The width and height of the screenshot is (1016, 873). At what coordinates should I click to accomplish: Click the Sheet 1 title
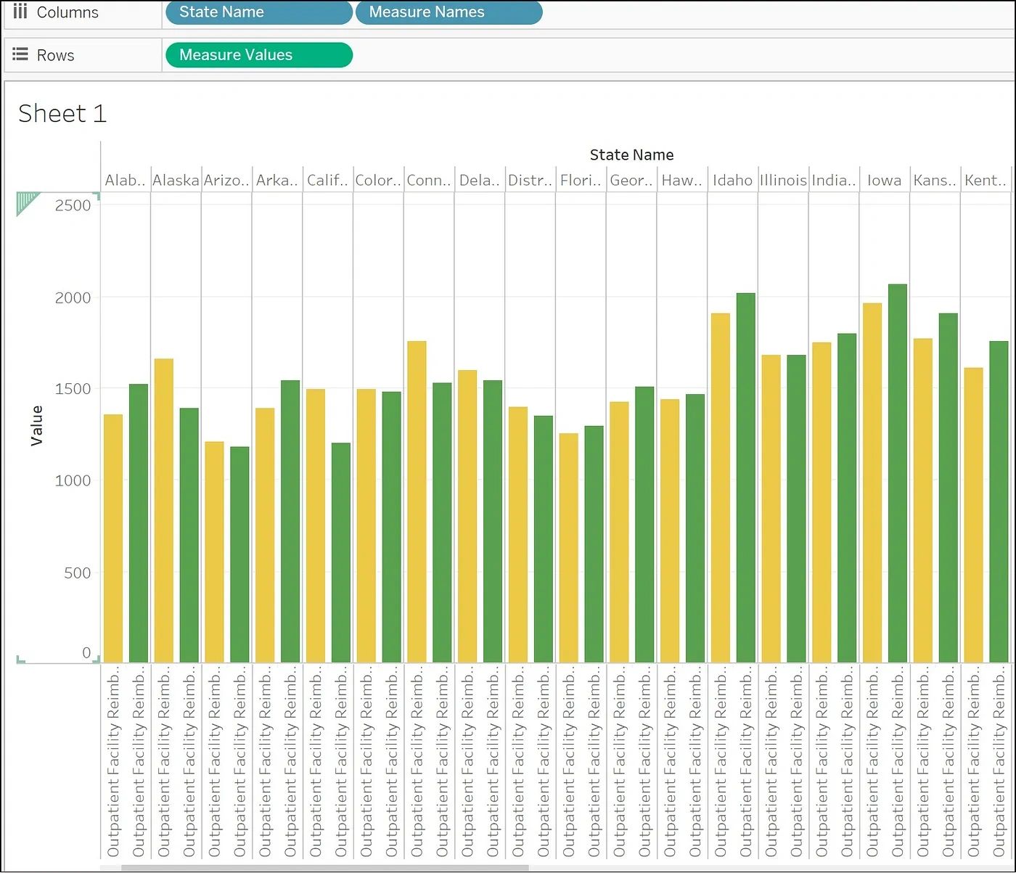(x=62, y=114)
